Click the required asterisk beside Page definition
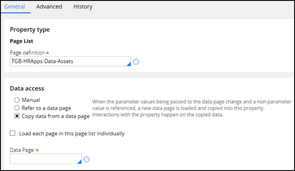Image resolution: width=295 pixels, height=171 pixels. click(x=47, y=53)
